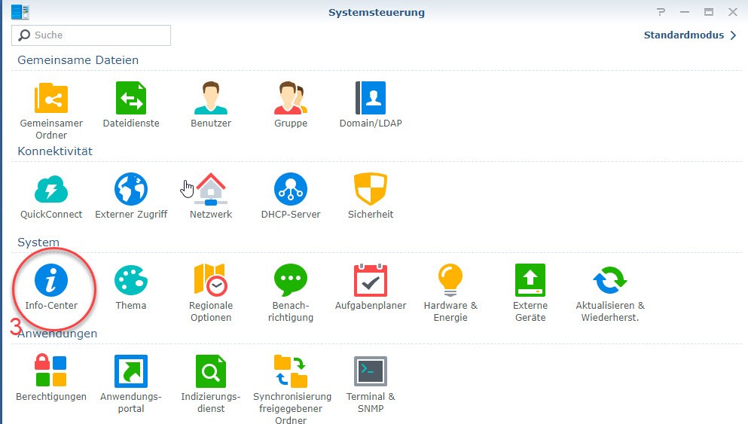Image resolution: width=748 pixels, height=424 pixels.
Task: Open Aktualisieren & Wiederherst. panel
Action: pos(610,281)
